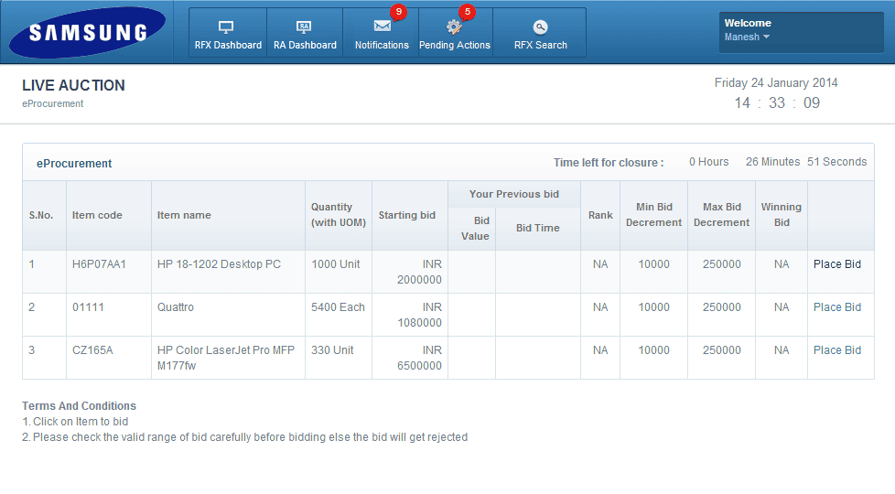
Task: Select RFX Dashboard label in navigation
Action: click(x=228, y=45)
